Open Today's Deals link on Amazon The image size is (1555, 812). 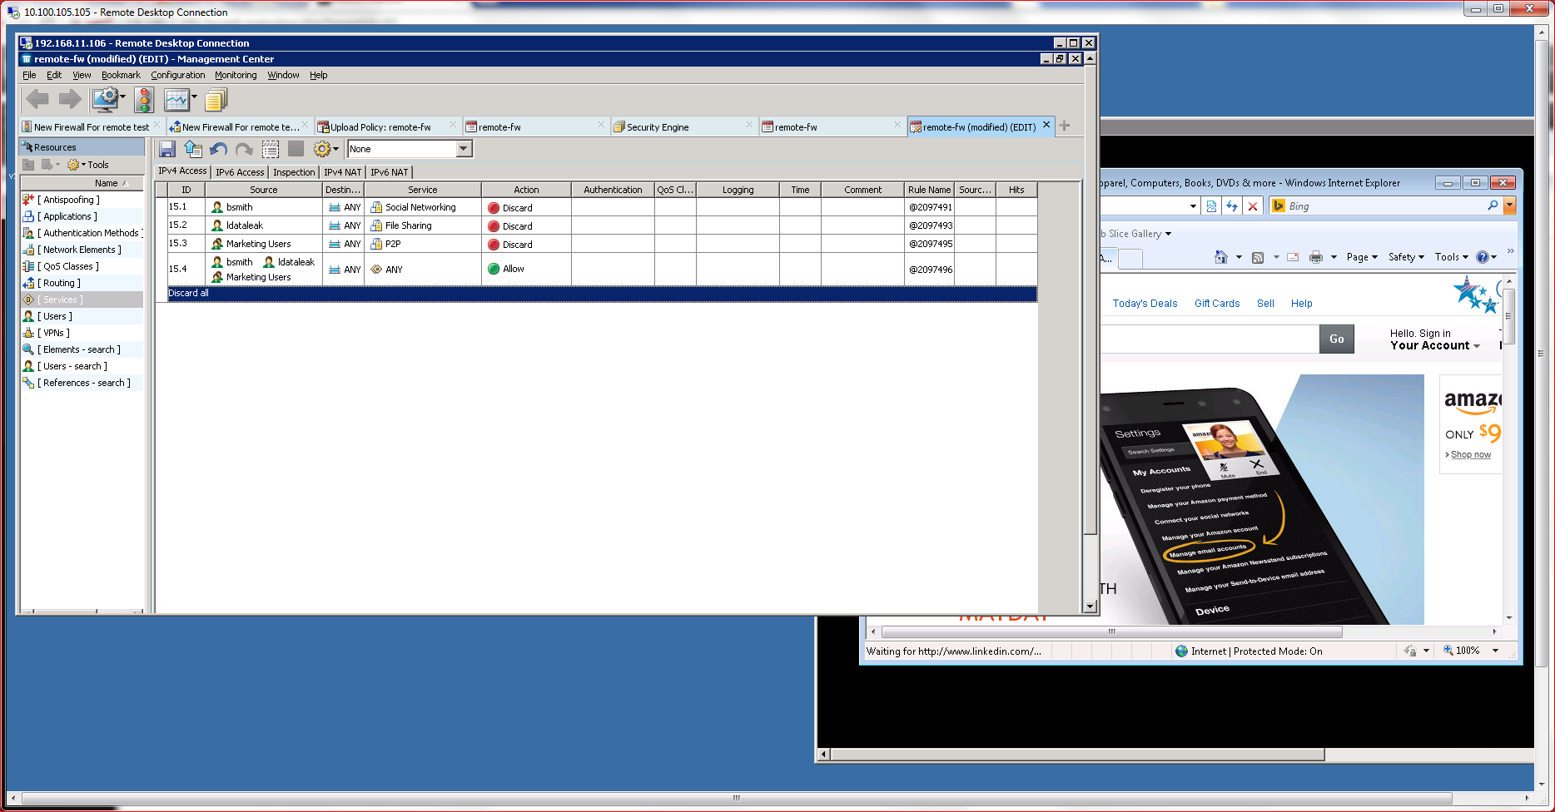coord(1145,304)
